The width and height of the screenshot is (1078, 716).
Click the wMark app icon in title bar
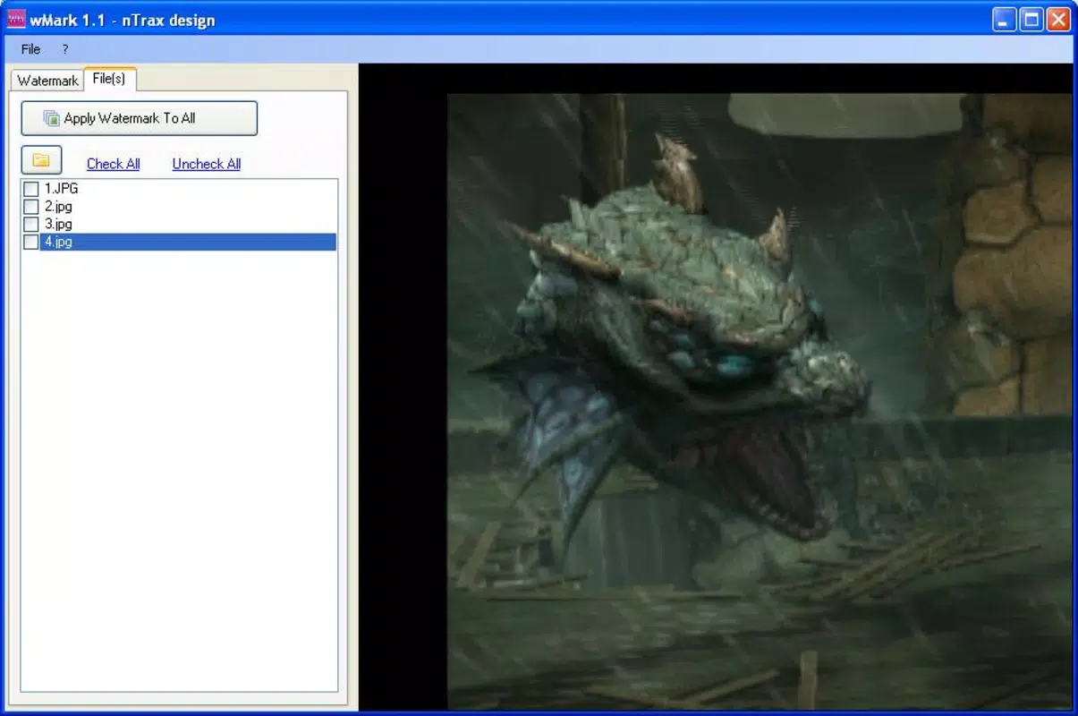16,19
